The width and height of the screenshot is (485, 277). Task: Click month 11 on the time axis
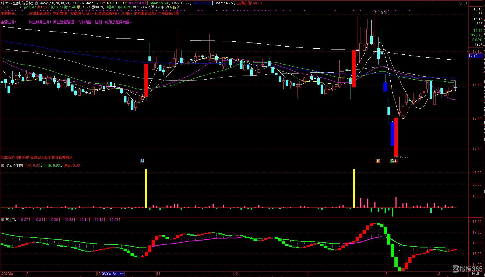click(158, 274)
